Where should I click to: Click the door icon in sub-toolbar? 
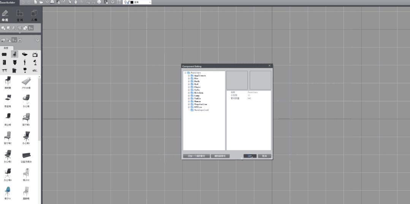click(3, 40)
